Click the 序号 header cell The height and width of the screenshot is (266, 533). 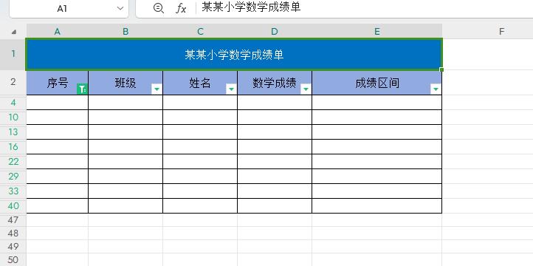(58, 83)
